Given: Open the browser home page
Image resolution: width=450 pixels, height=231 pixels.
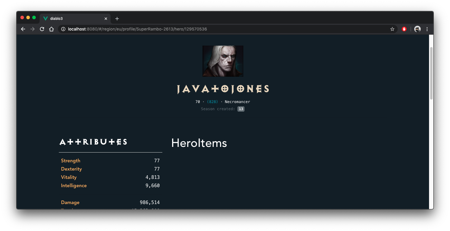Looking at the screenshot, I should [51, 29].
